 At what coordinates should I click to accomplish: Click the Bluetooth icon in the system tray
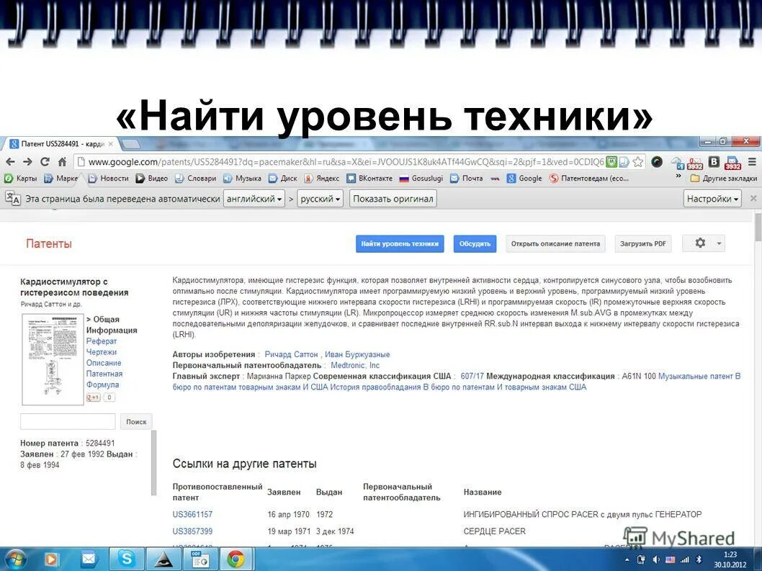[x=699, y=559]
